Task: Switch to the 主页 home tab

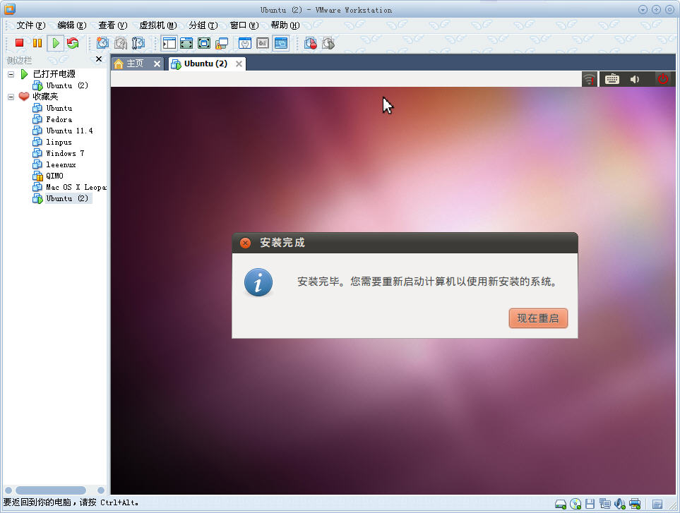Action: click(134, 64)
